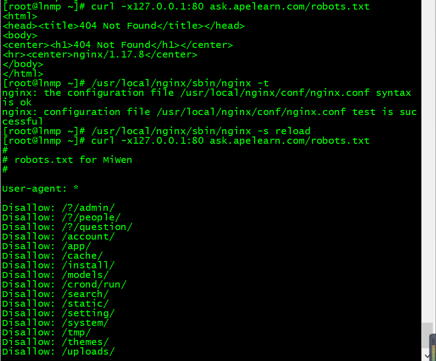Click the level meter widget at corner

433,347
